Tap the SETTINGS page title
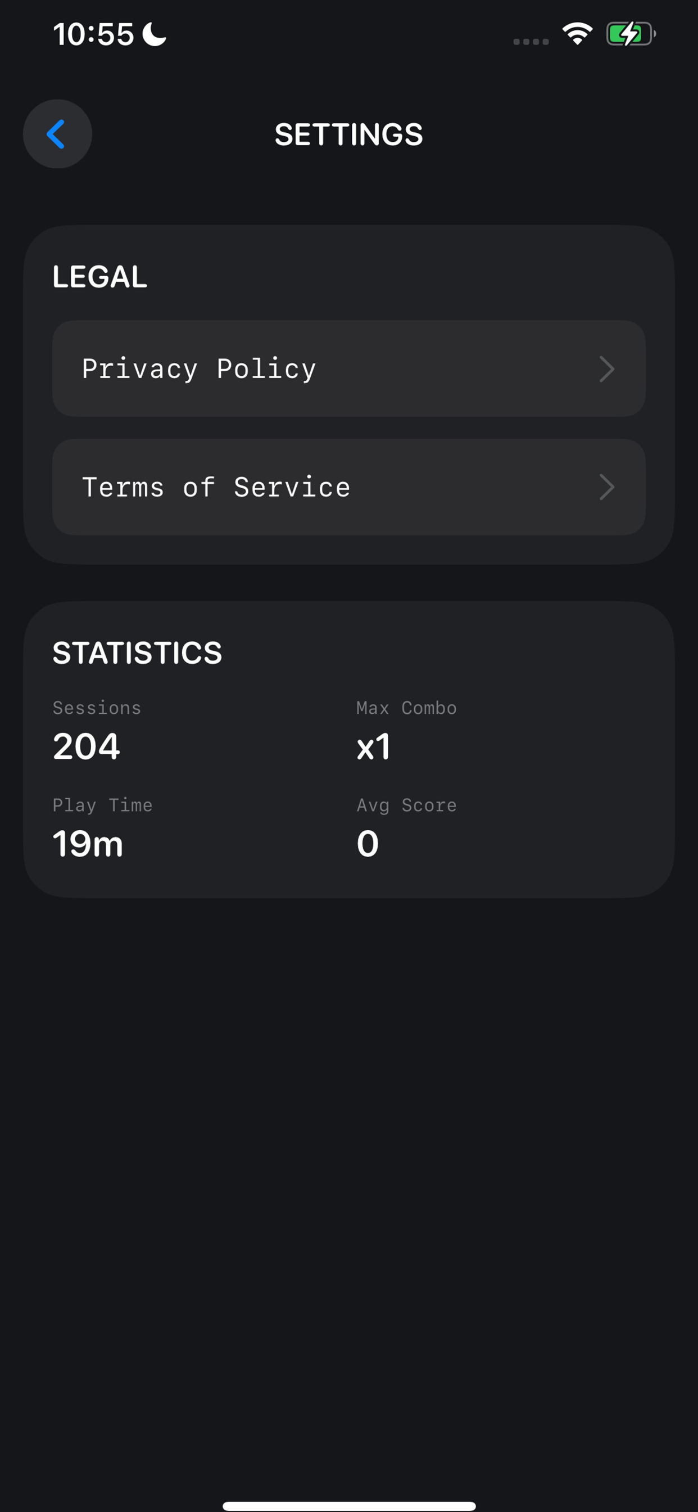The width and height of the screenshot is (698, 1512). [x=348, y=134]
